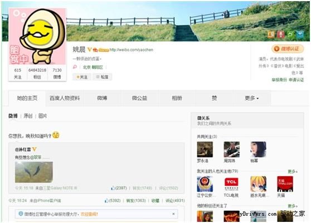Image resolution: width=311 pixels, height=223 pixels.
Task: View the 64843218 粉丝 followers count
Action: [x=37, y=74]
